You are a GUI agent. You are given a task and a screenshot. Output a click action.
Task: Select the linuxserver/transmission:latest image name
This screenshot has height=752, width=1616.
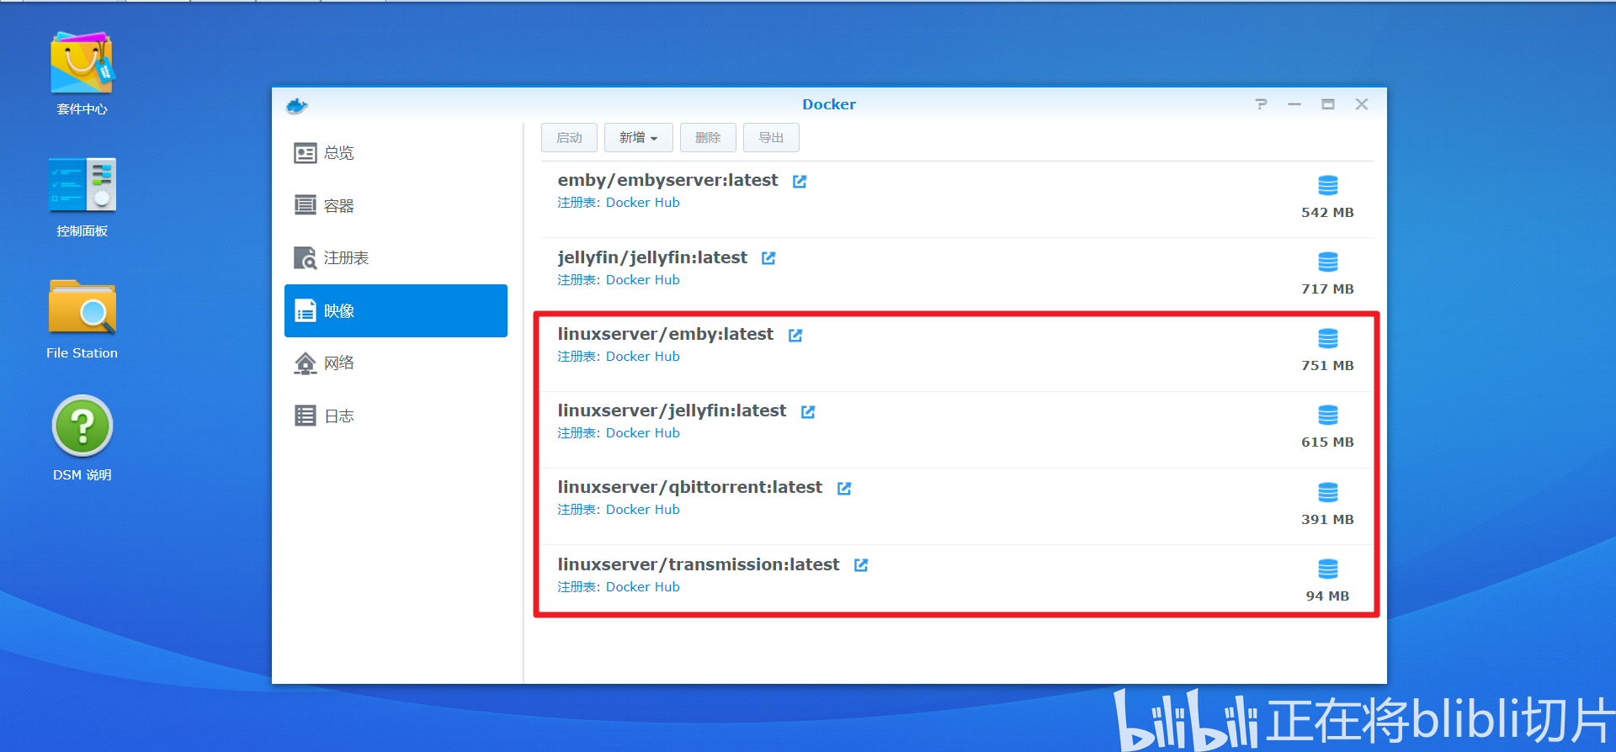[x=699, y=564]
